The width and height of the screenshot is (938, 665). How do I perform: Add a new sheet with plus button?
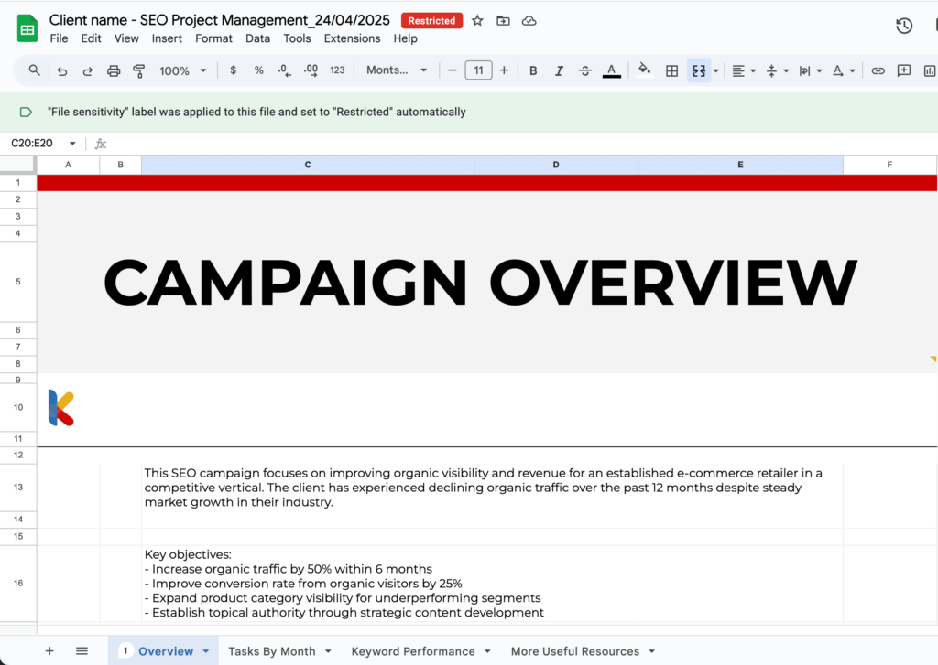(x=49, y=651)
